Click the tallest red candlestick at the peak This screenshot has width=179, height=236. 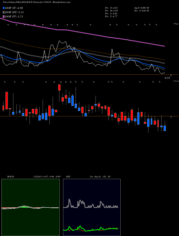click(x=59, y=88)
